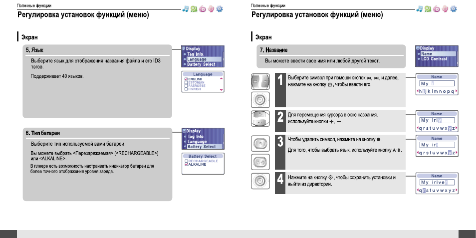Click the 'Экран' heading on the right page
The width and height of the screenshot is (476, 238).
coord(263,37)
